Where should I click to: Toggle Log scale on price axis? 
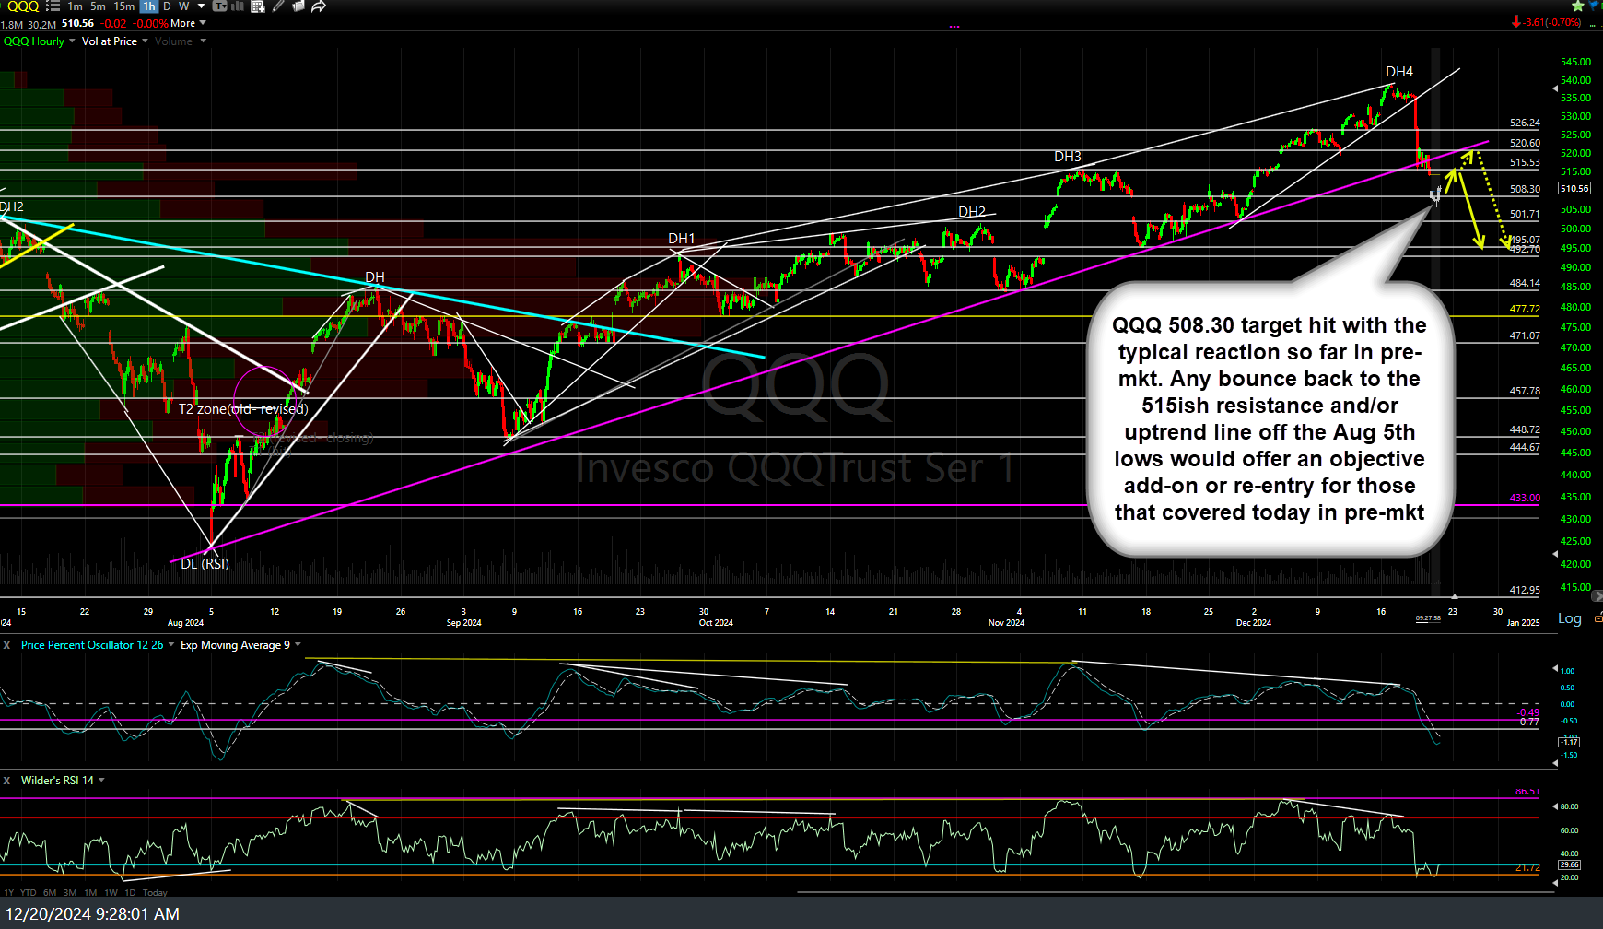pyautogui.click(x=1569, y=618)
